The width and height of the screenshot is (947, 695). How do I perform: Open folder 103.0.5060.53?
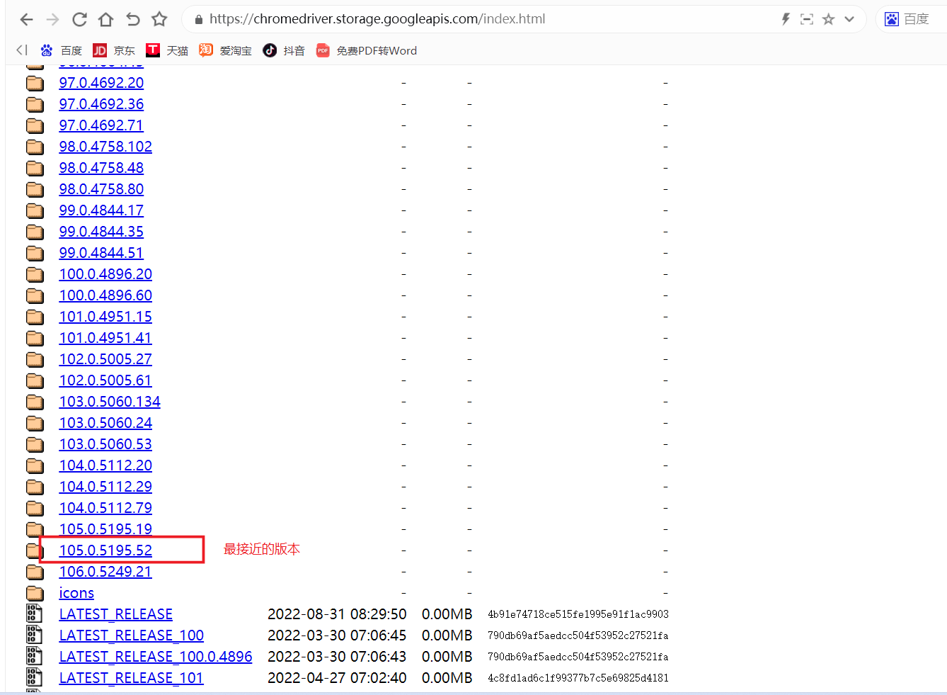click(x=105, y=444)
